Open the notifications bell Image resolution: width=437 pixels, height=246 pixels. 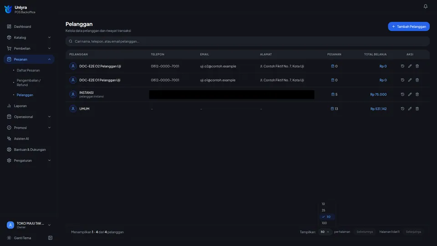point(425,6)
